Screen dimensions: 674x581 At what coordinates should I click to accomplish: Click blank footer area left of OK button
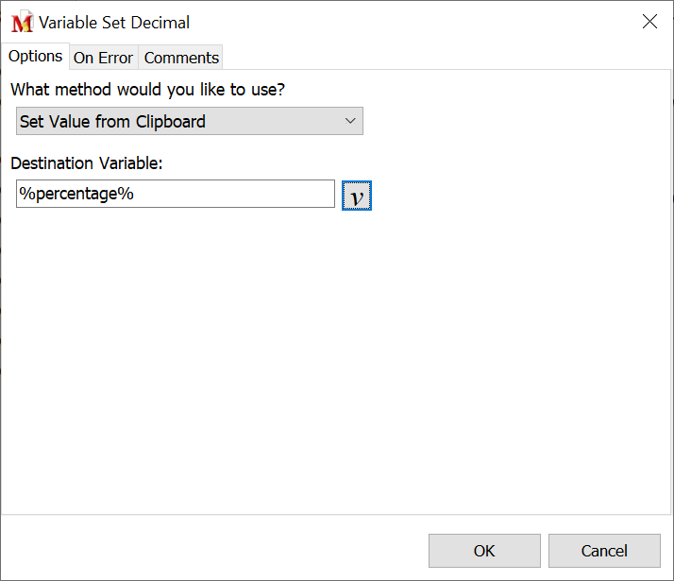point(208,550)
